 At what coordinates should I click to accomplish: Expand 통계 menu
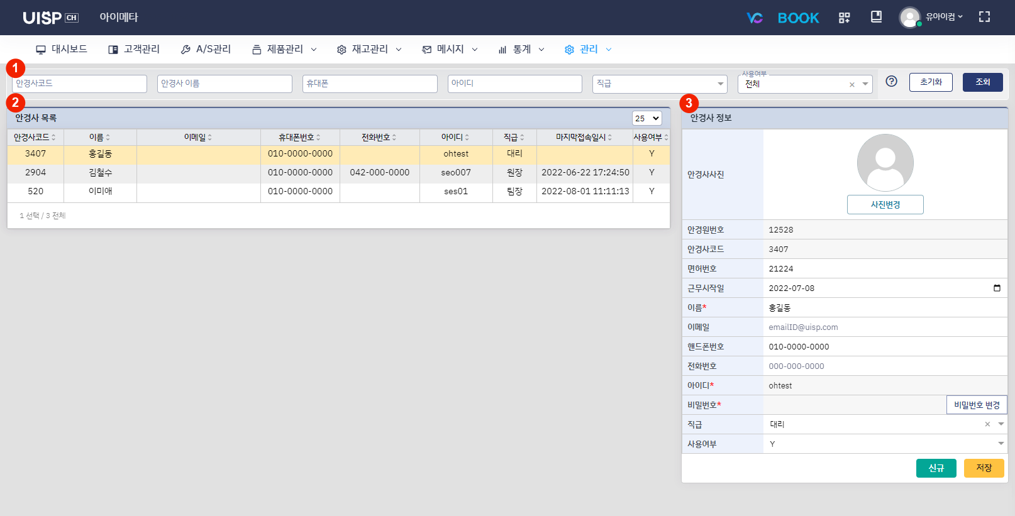(x=521, y=49)
